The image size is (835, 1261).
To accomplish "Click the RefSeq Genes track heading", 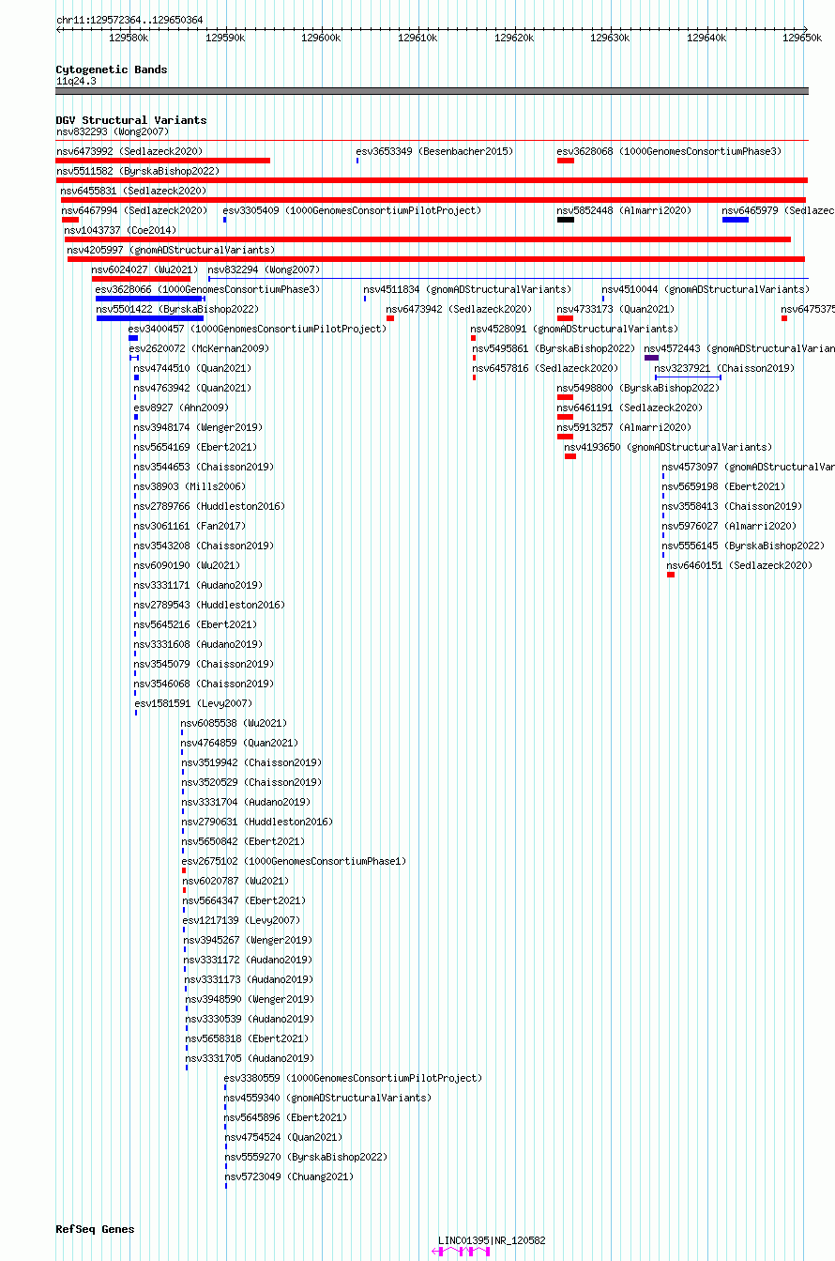I will coord(95,1229).
